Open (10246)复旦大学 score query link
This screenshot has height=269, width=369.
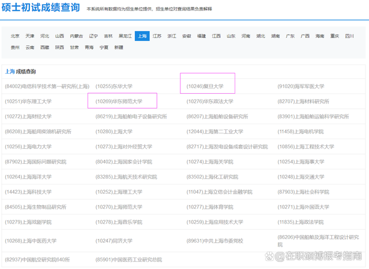[205, 86]
